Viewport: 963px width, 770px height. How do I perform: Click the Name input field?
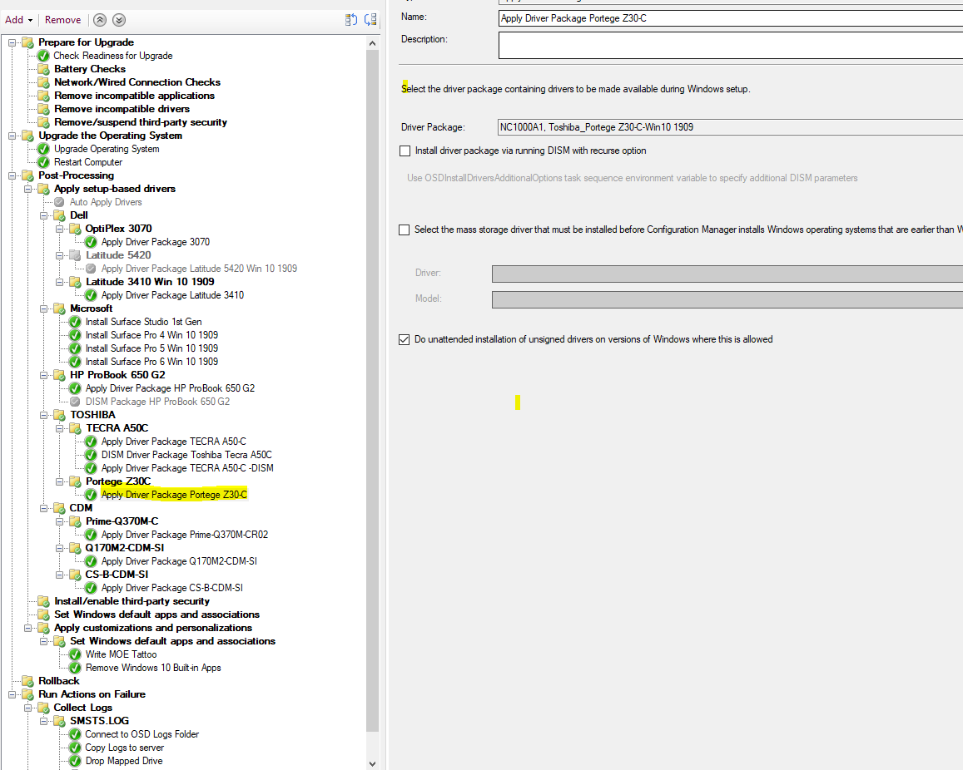point(731,18)
